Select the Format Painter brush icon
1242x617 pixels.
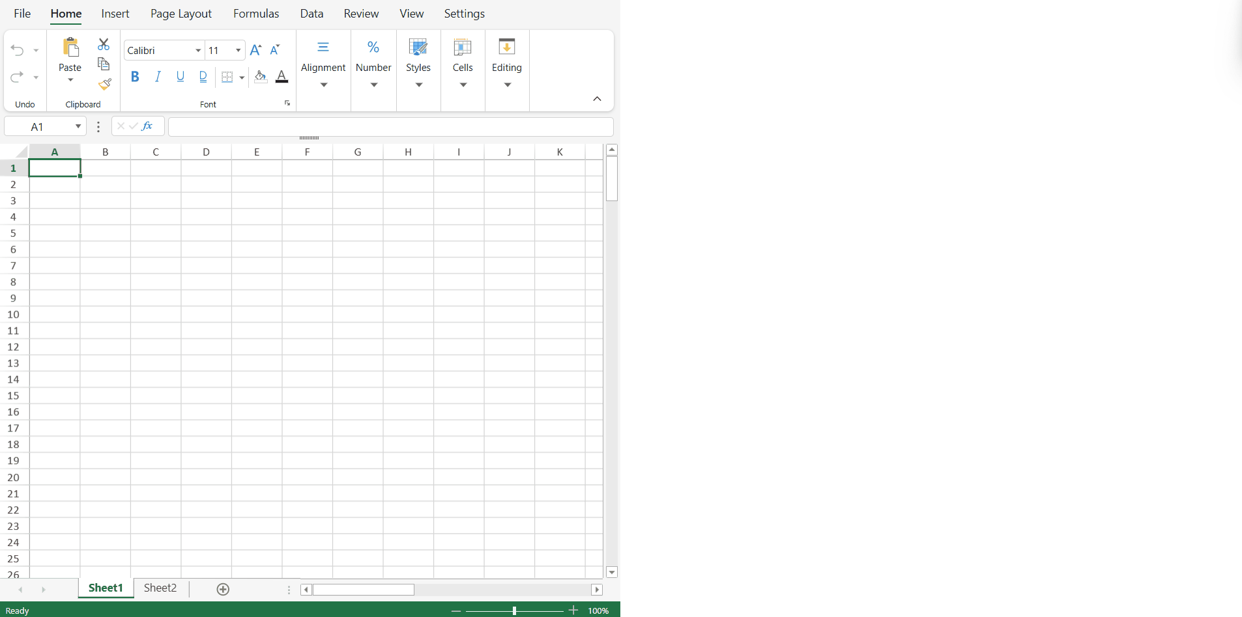point(104,85)
